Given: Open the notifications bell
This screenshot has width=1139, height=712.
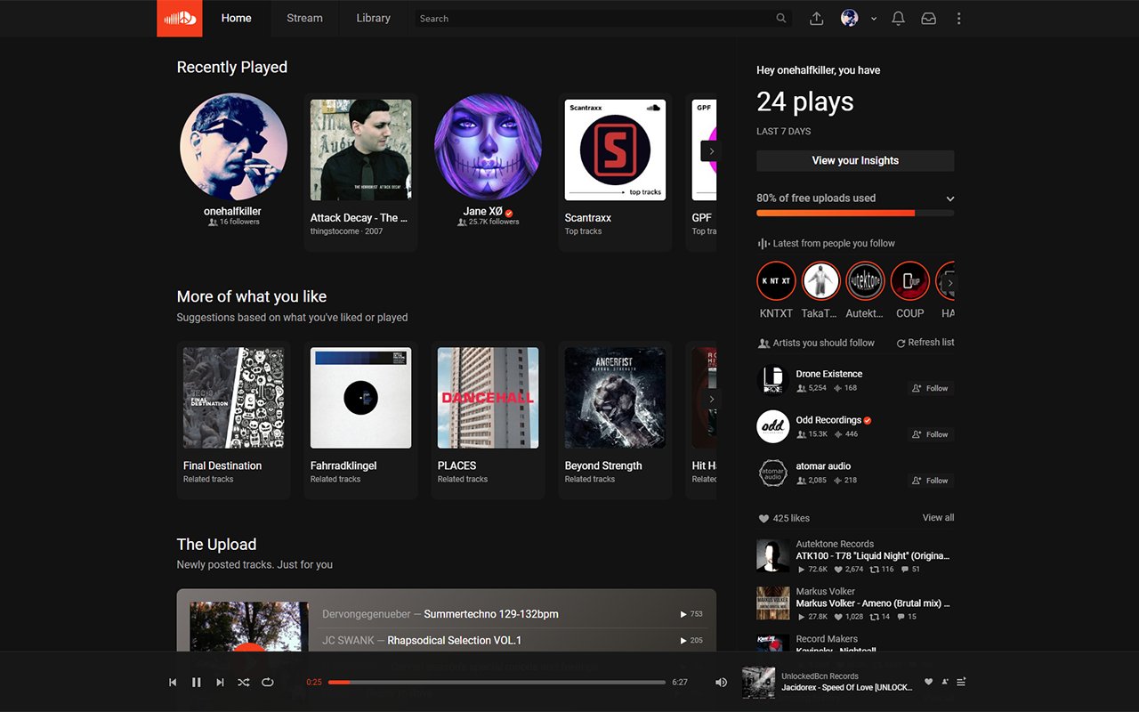Looking at the screenshot, I should (x=899, y=18).
